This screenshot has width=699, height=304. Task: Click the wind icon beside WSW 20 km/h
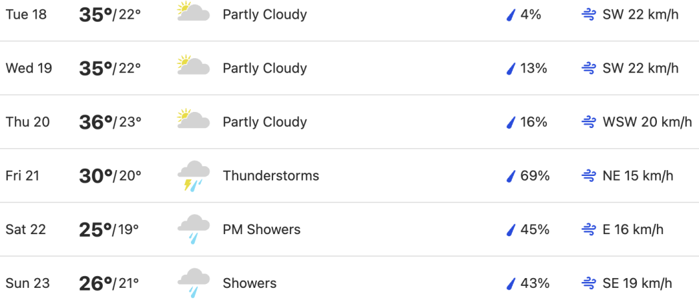589,122
